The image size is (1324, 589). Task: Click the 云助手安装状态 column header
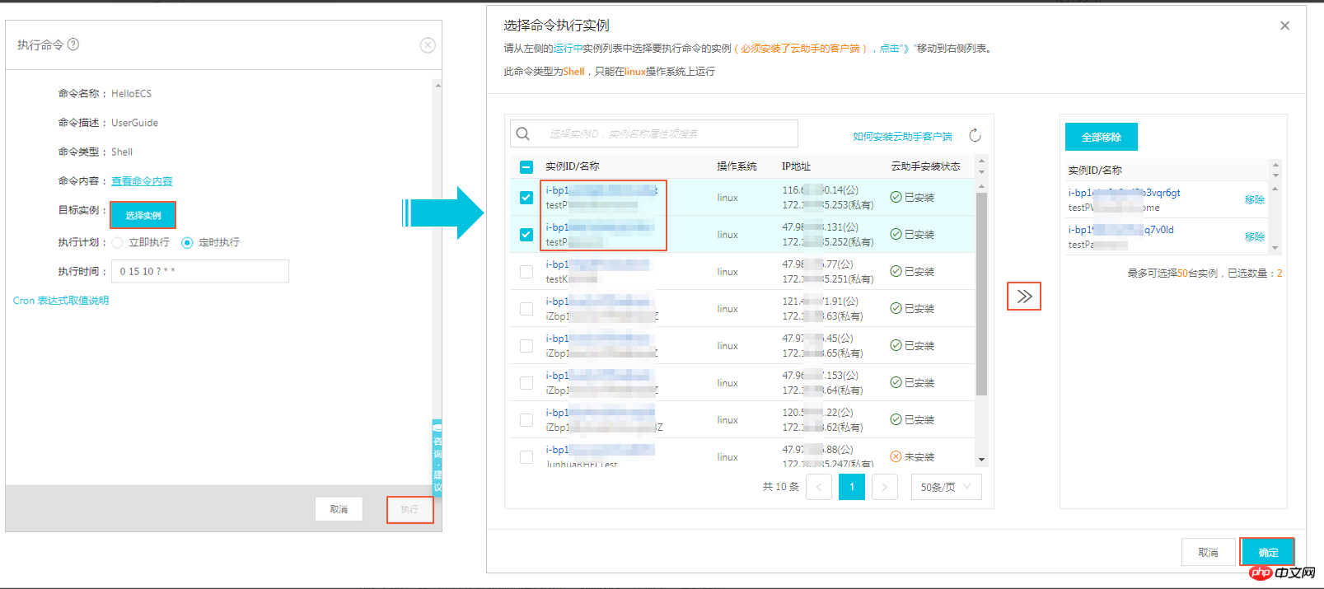pyautogui.click(x=925, y=166)
